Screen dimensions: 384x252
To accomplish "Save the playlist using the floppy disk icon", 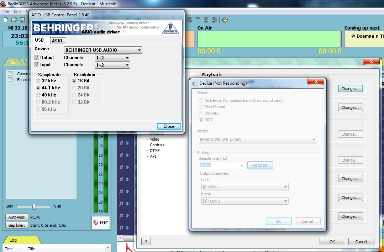I will coord(22,20).
